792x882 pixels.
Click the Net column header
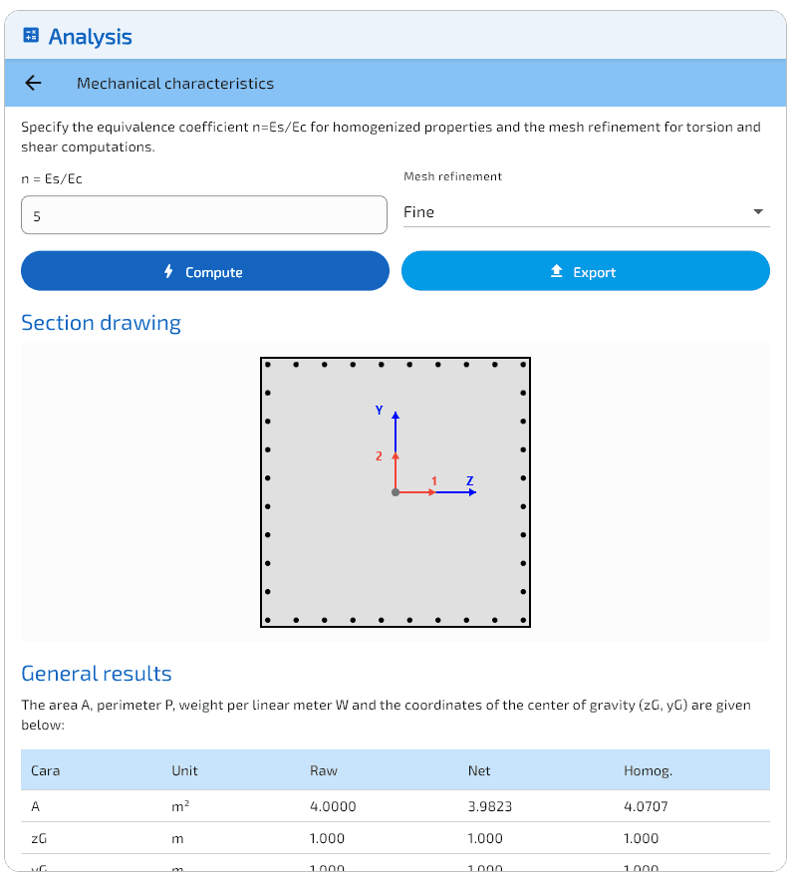pyautogui.click(x=479, y=770)
